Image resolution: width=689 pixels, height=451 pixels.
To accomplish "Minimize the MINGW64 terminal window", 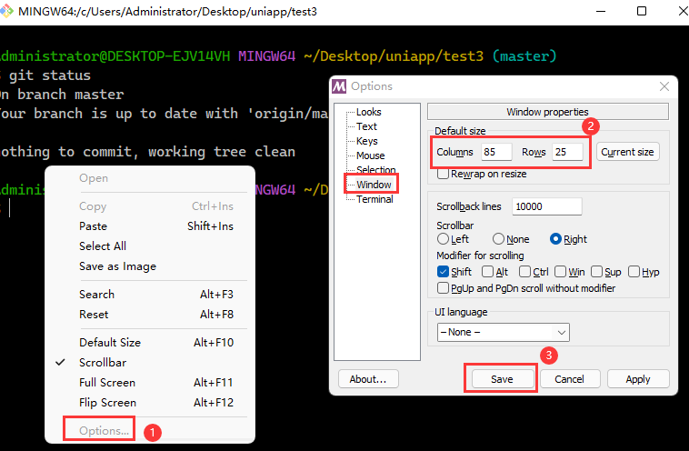I will pos(601,11).
